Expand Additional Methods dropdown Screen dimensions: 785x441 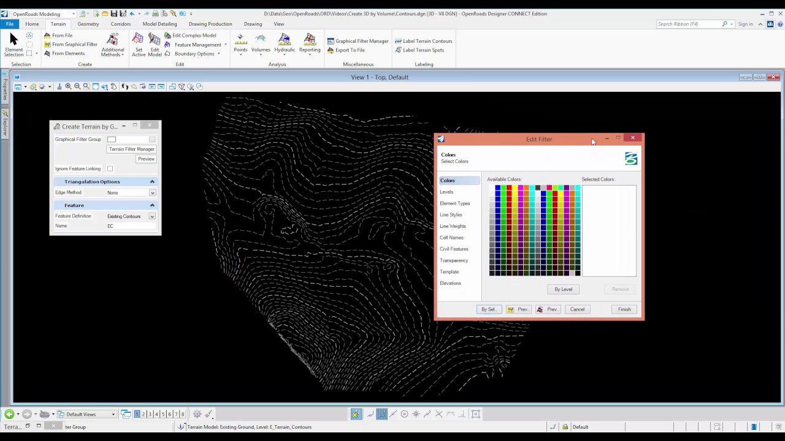(112, 45)
